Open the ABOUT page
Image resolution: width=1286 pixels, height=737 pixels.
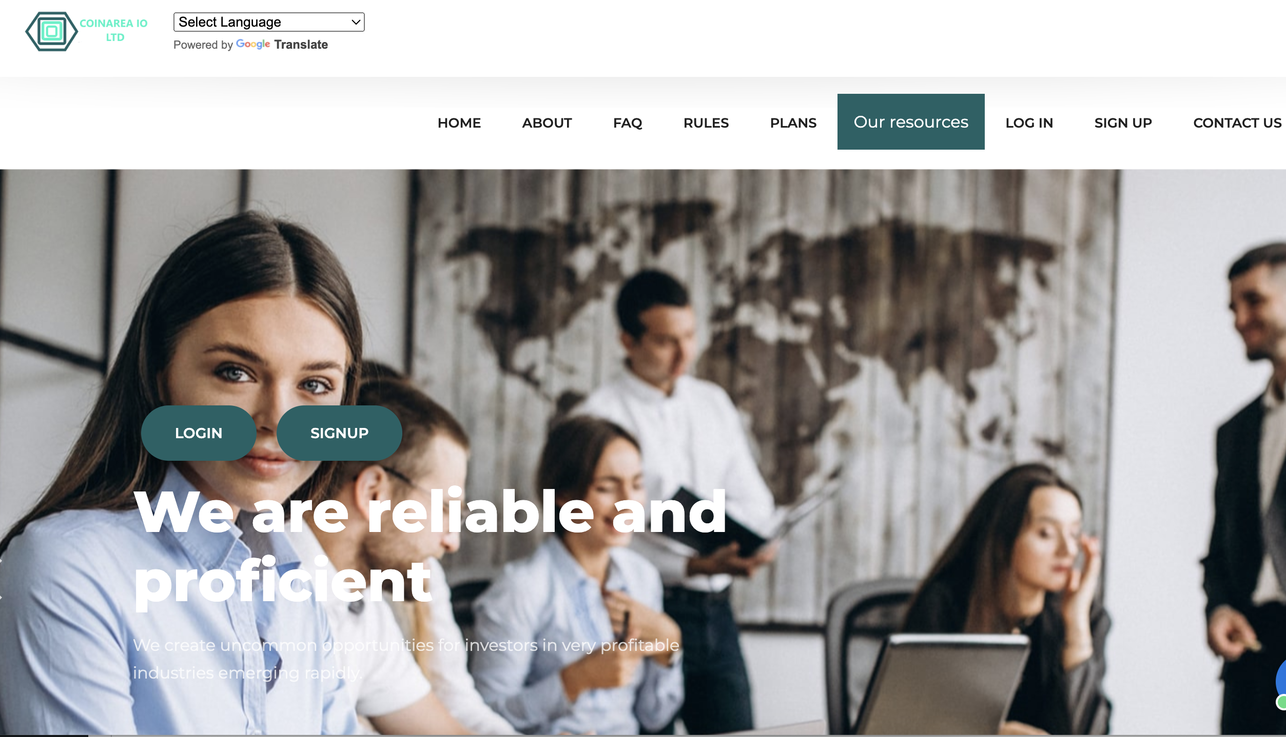547,123
